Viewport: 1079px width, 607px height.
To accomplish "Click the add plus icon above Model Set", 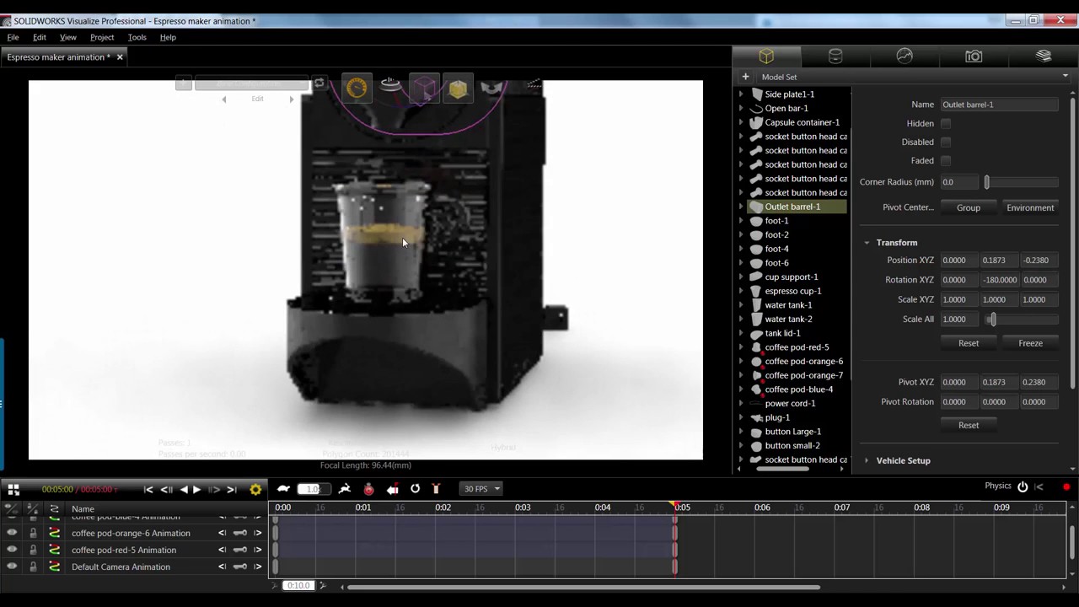I will pyautogui.click(x=745, y=77).
